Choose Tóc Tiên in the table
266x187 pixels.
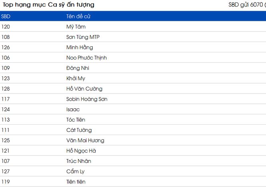pyautogui.click(x=76, y=120)
